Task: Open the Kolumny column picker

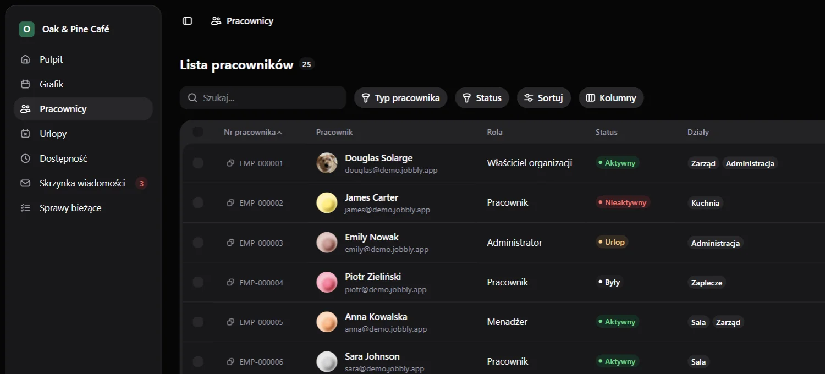Action: (611, 98)
